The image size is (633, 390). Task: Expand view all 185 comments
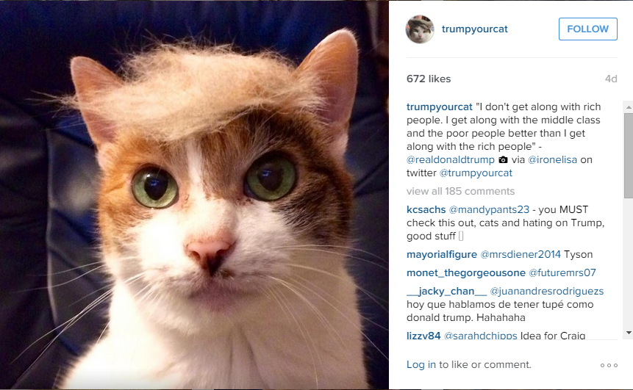pos(461,191)
